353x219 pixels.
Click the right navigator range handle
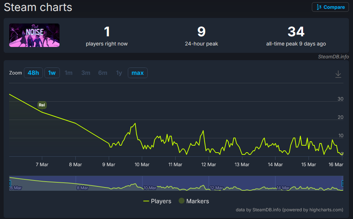tap(343, 183)
